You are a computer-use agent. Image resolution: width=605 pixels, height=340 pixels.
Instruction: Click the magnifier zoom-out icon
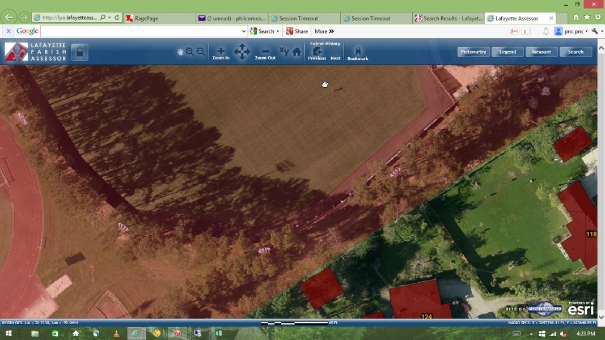[x=200, y=52]
